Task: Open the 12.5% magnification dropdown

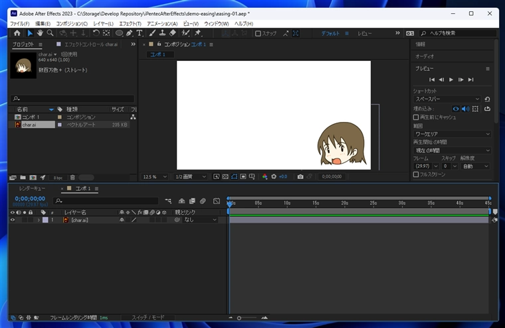Action: coord(155,177)
